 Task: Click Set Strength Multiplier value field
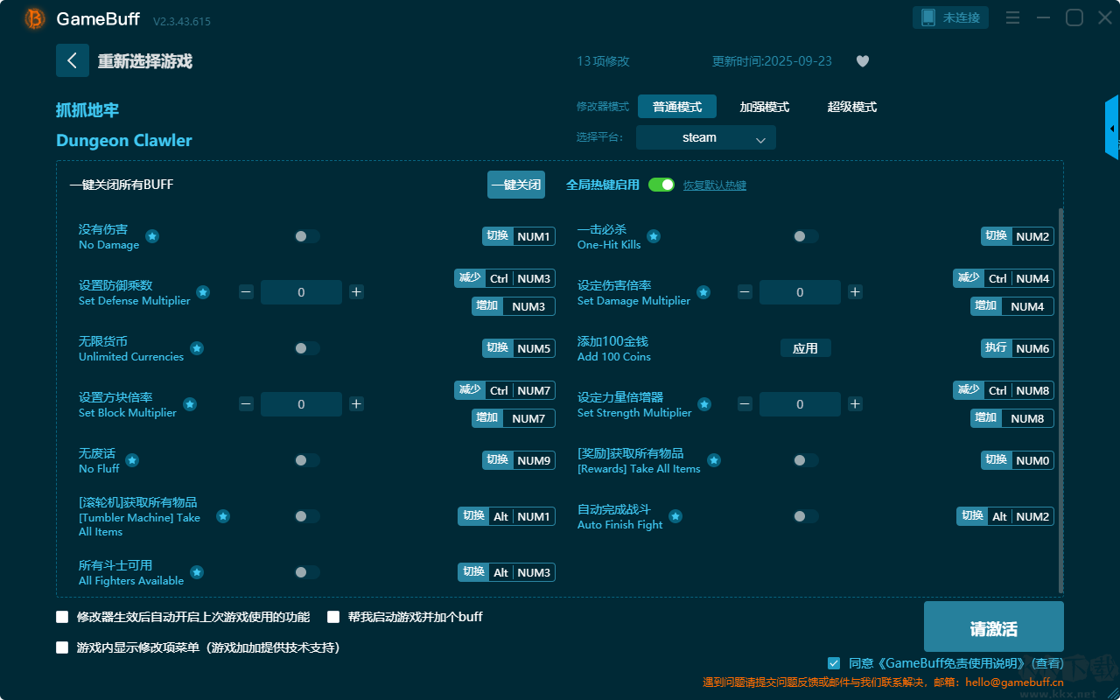pyautogui.click(x=800, y=404)
